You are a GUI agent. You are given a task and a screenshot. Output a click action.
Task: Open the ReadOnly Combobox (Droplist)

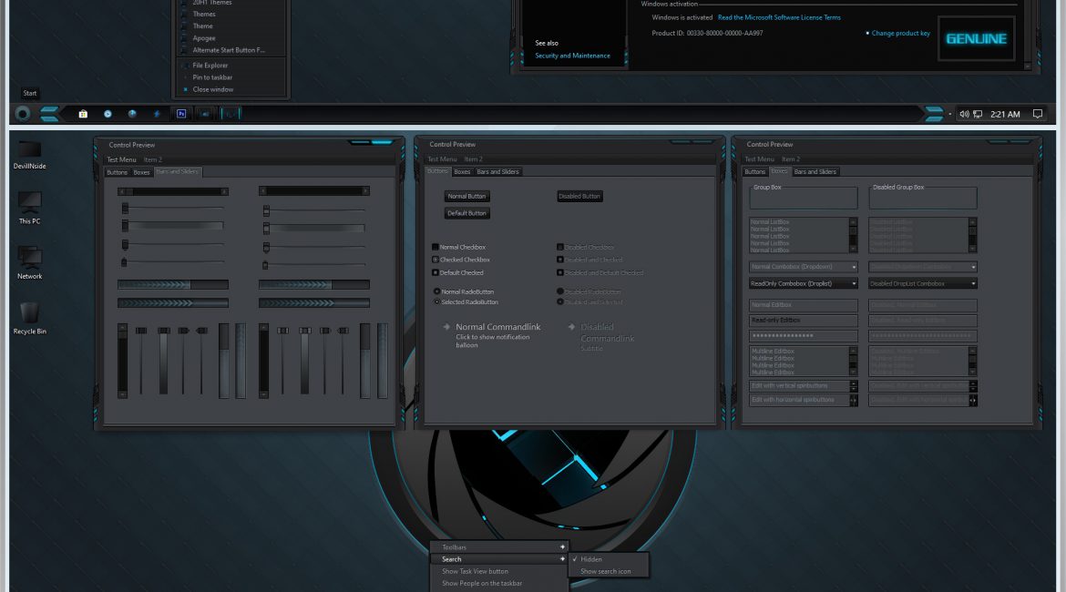(804, 283)
